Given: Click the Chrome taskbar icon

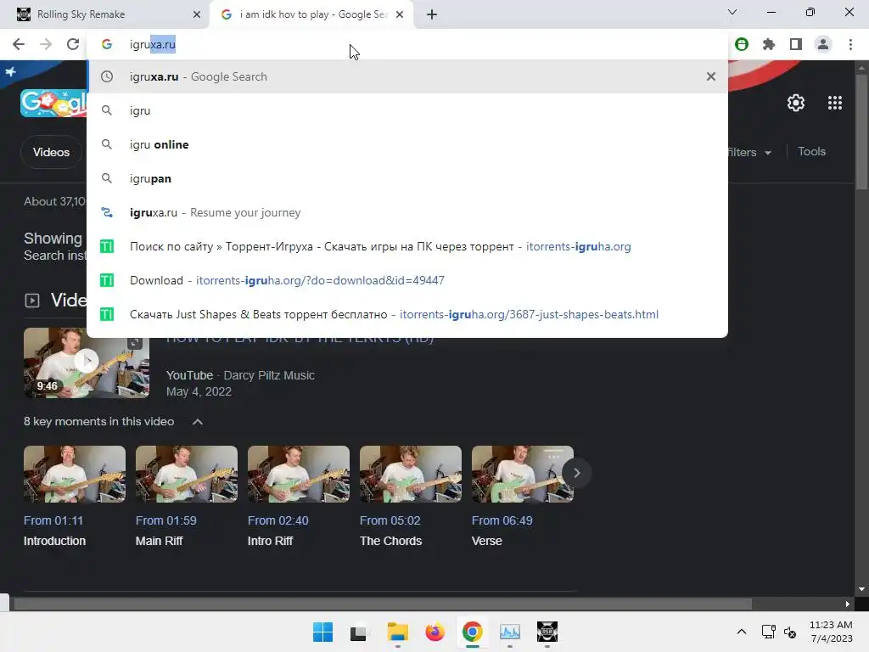Looking at the screenshot, I should pos(472,632).
